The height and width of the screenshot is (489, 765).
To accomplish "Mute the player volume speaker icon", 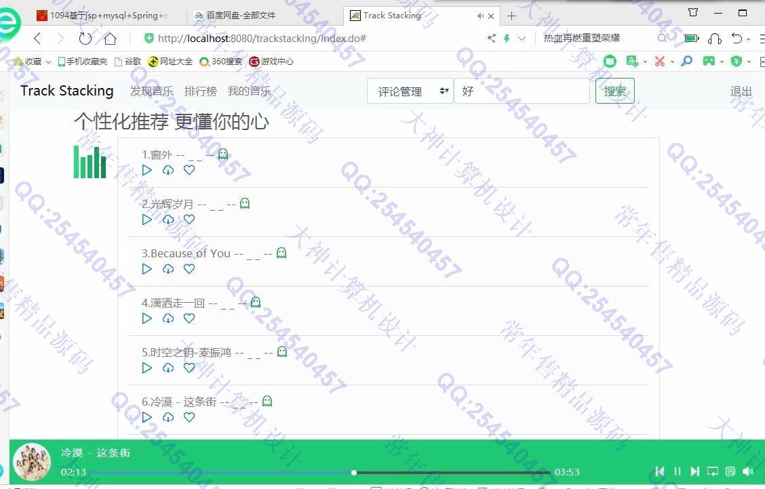I will pyautogui.click(x=747, y=471).
